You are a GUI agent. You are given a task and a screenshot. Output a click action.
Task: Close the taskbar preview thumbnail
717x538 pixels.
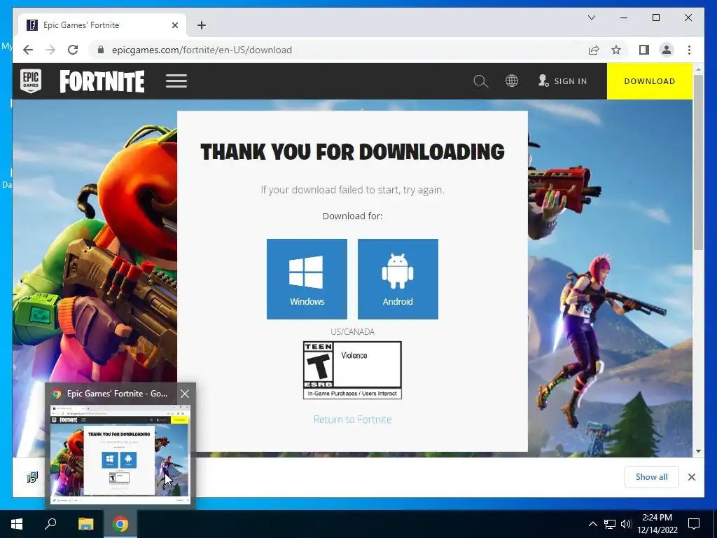point(185,394)
